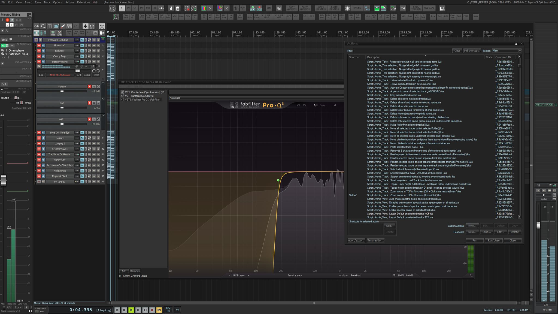Mute the Crystal Waves track
Image resolution: width=558 pixels, height=314 pixels.
click(94, 149)
